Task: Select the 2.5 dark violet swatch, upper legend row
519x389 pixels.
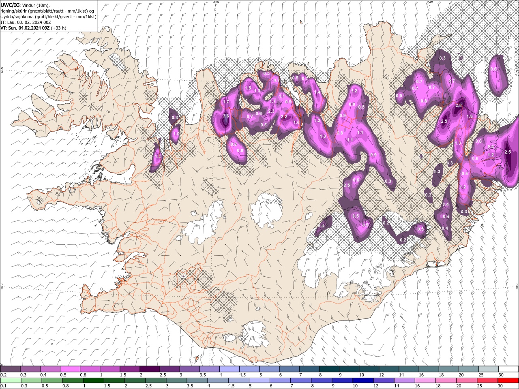Action: point(169,369)
